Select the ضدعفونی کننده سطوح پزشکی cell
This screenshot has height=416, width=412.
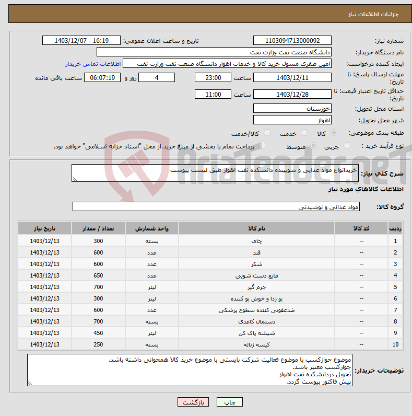coord(256,310)
